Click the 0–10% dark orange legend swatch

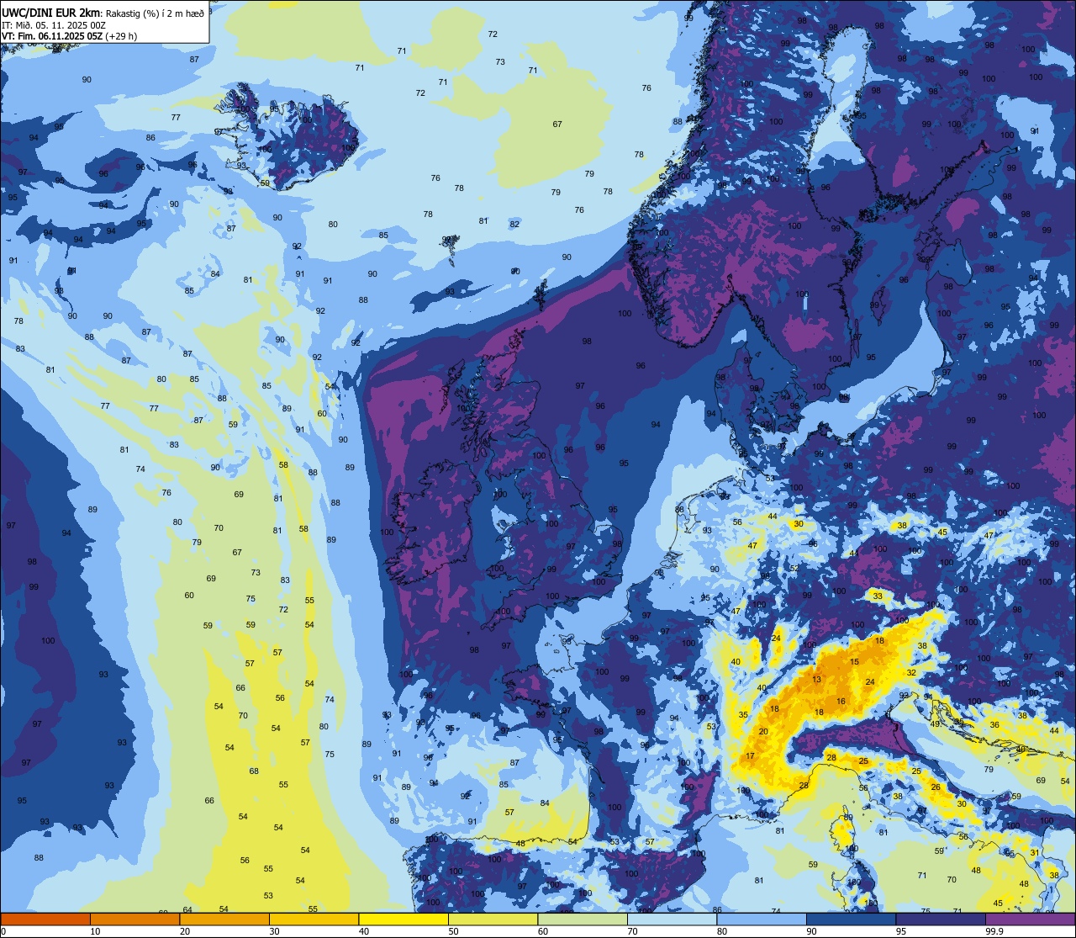45,919
